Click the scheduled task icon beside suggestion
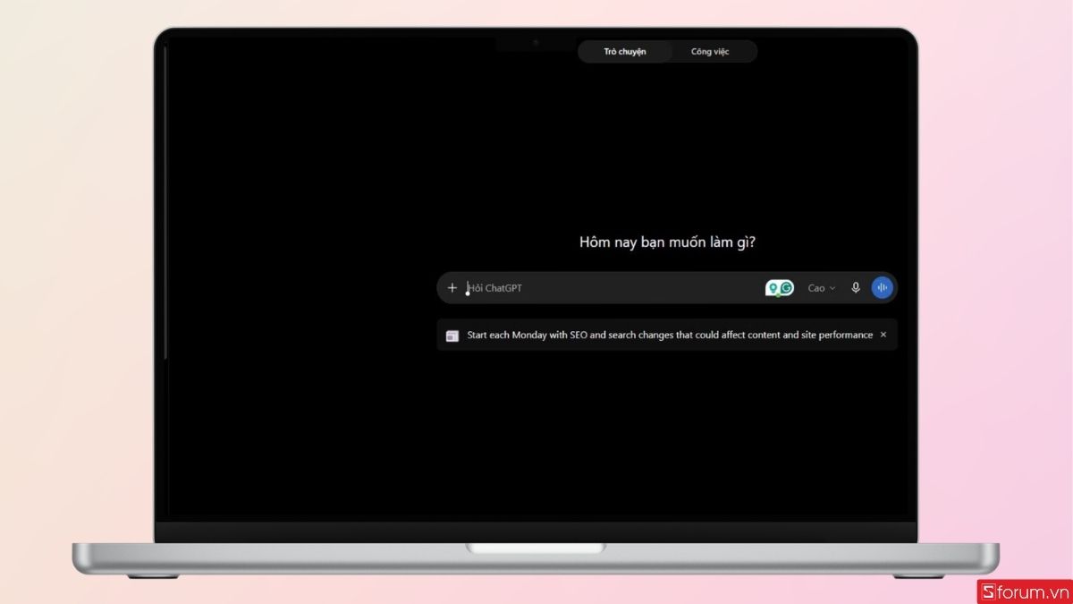Screen dimensions: 1073x604 (x=452, y=336)
